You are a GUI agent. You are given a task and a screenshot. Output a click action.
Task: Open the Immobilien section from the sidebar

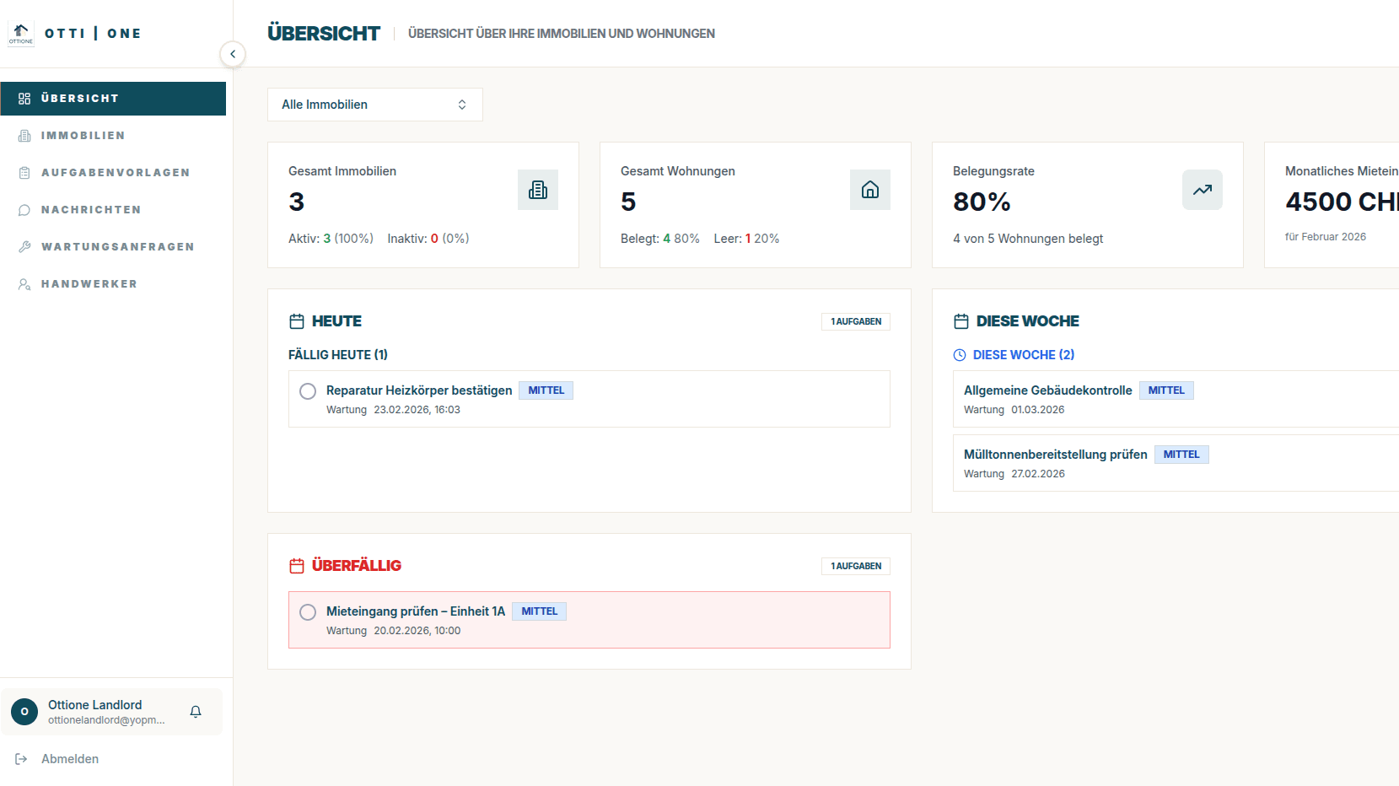pyautogui.click(x=82, y=135)
